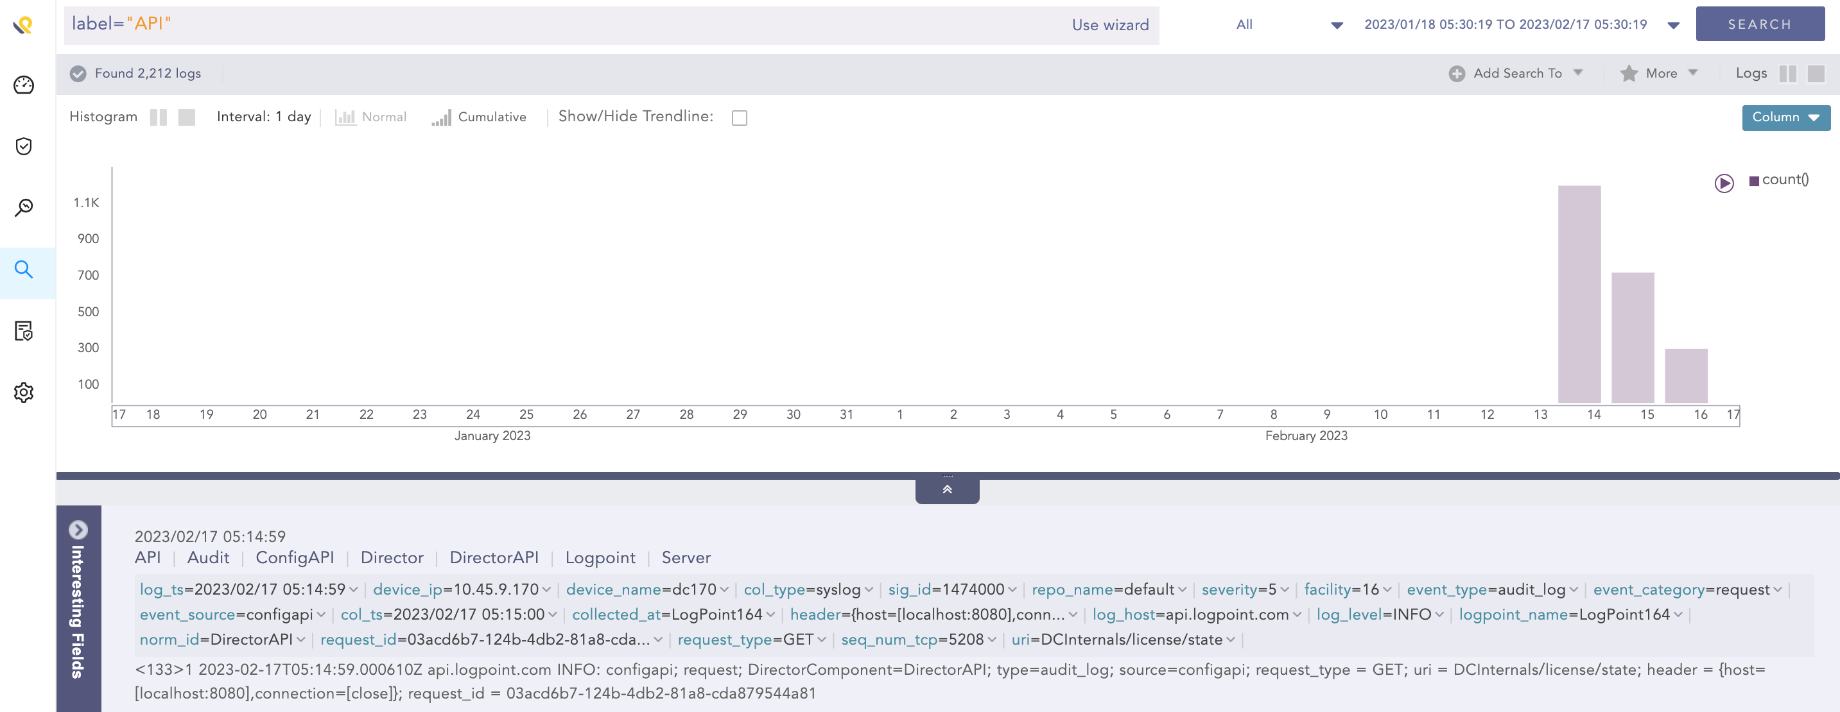Open the Column chart type dropdown
Image resolution: width=1840 pixels, height=712 pixels.
click(1785, 117)
